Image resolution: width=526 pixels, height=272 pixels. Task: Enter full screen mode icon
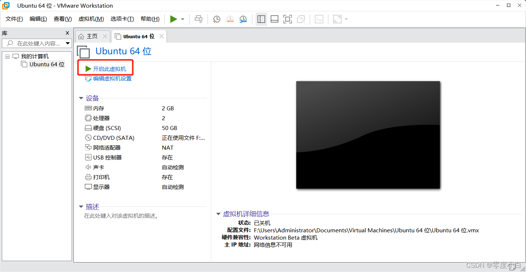(x=287, y=19)
